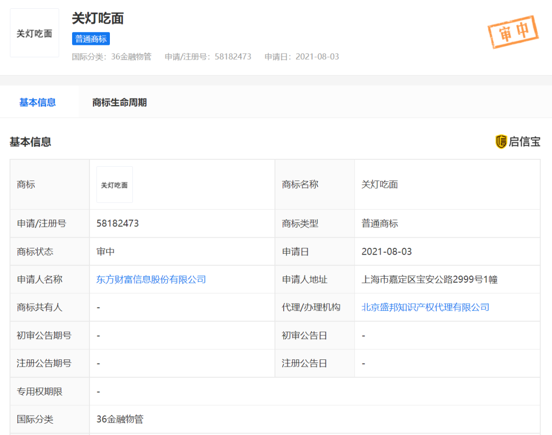The image size is (552, 435).
Task: Select the table 申请日 value 2021-08-03
Action: pos(386,251)
